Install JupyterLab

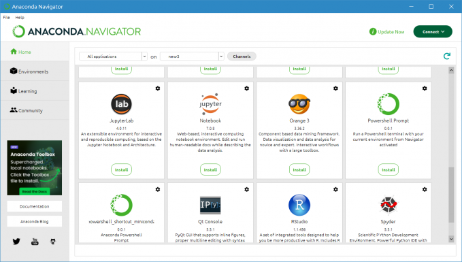point(121,169)
